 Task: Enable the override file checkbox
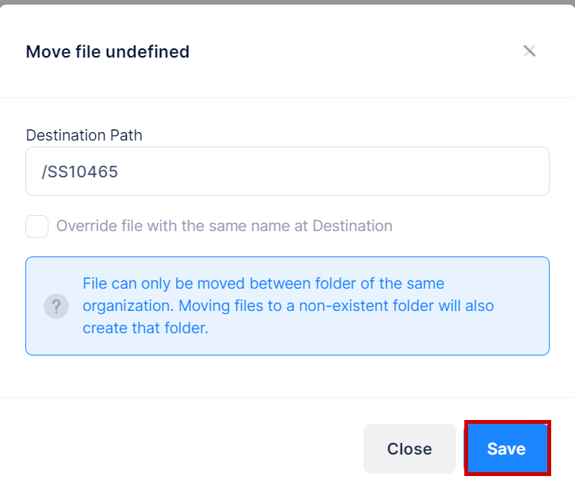point(37,227)
